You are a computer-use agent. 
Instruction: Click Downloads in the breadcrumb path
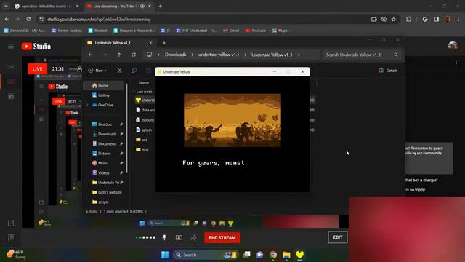176,55
